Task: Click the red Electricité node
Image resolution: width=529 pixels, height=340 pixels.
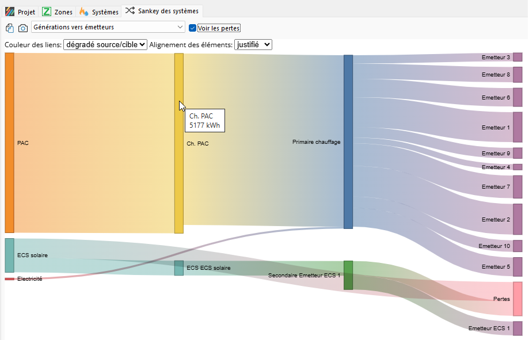Action: 9,279
